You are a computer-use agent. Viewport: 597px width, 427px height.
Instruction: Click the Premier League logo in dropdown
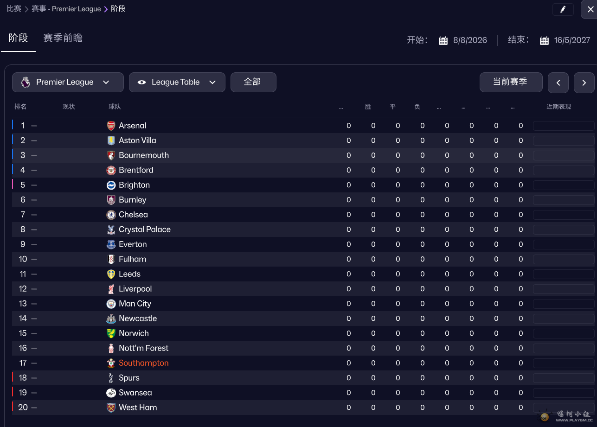[x=26, y=82]
